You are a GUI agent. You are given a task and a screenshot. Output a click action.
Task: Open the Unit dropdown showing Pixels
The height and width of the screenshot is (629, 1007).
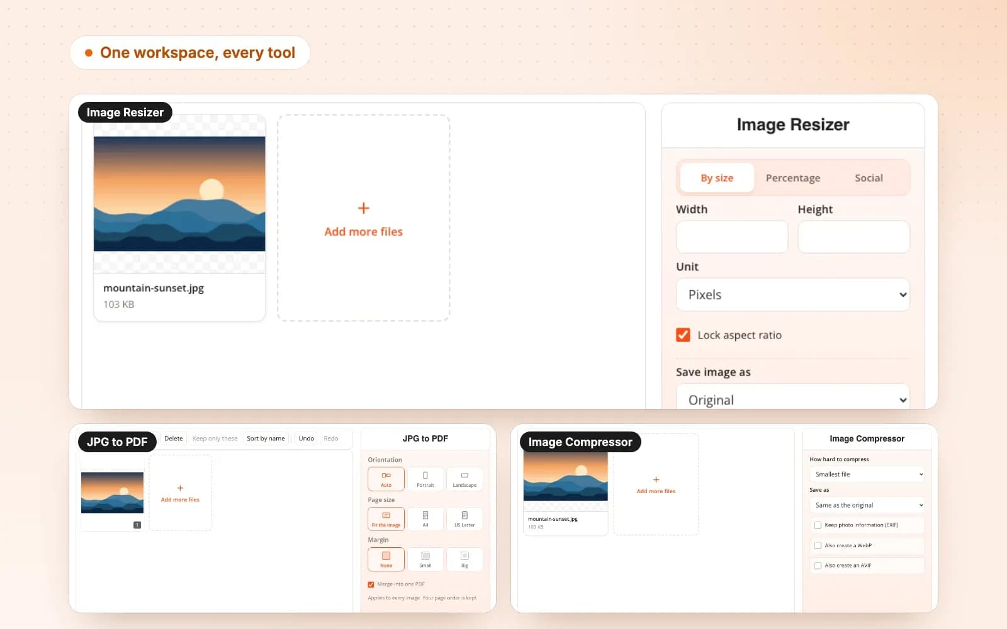(793, 294)
